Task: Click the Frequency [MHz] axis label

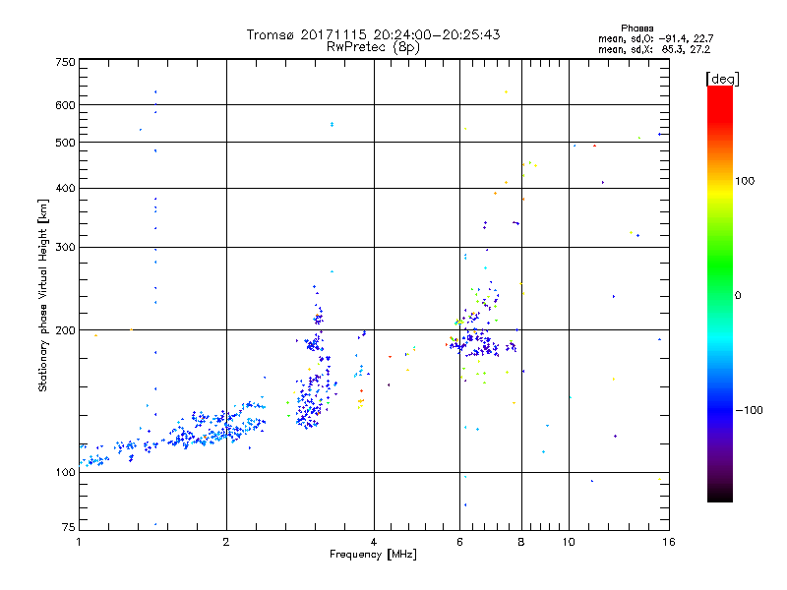Action: (373, 555)
